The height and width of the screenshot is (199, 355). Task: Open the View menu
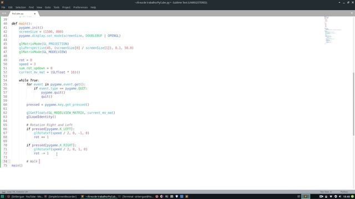(39, 7)
